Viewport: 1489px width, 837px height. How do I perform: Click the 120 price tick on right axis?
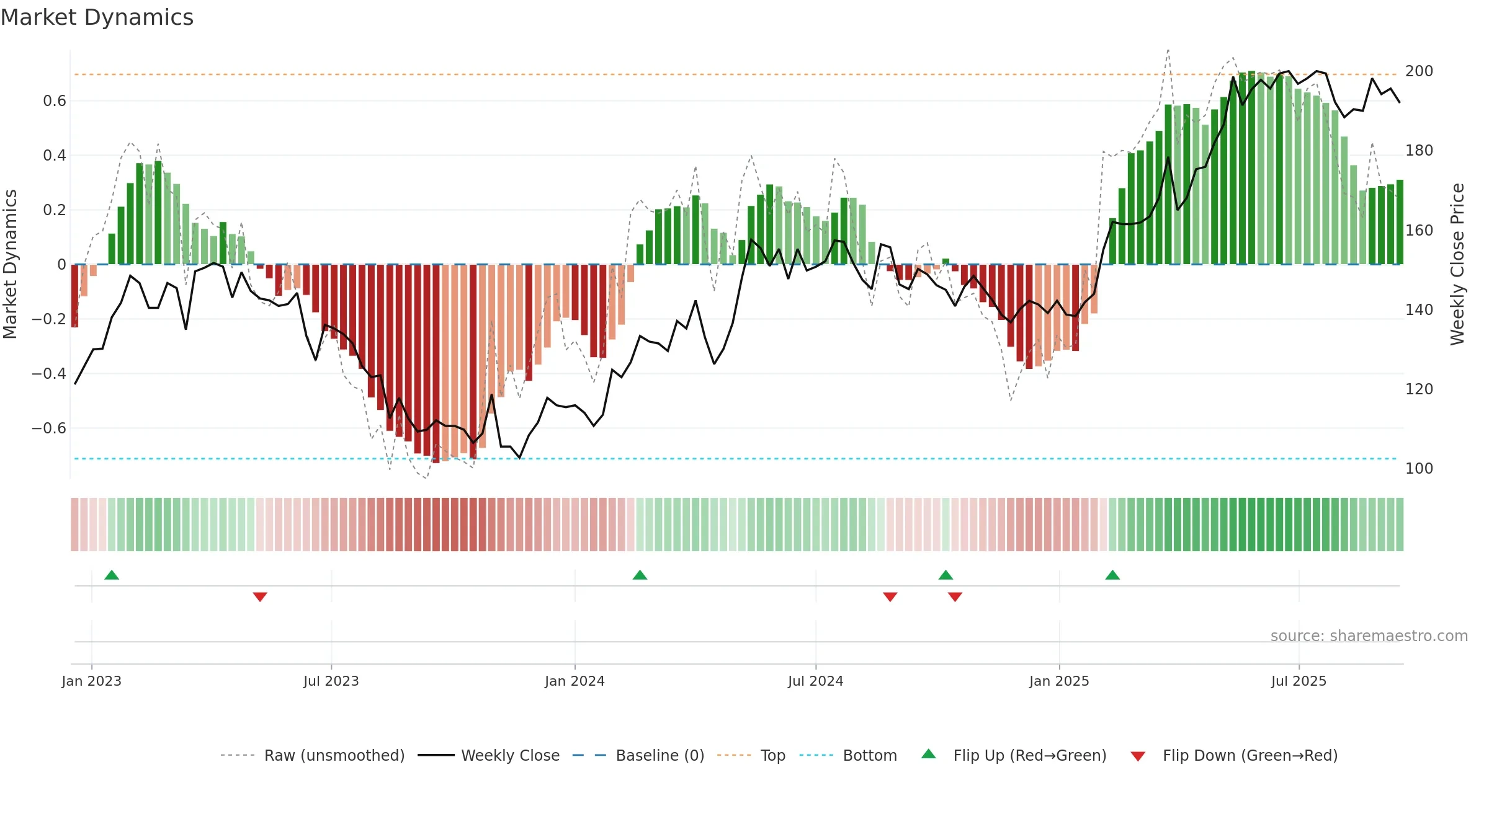(1420, 389)
